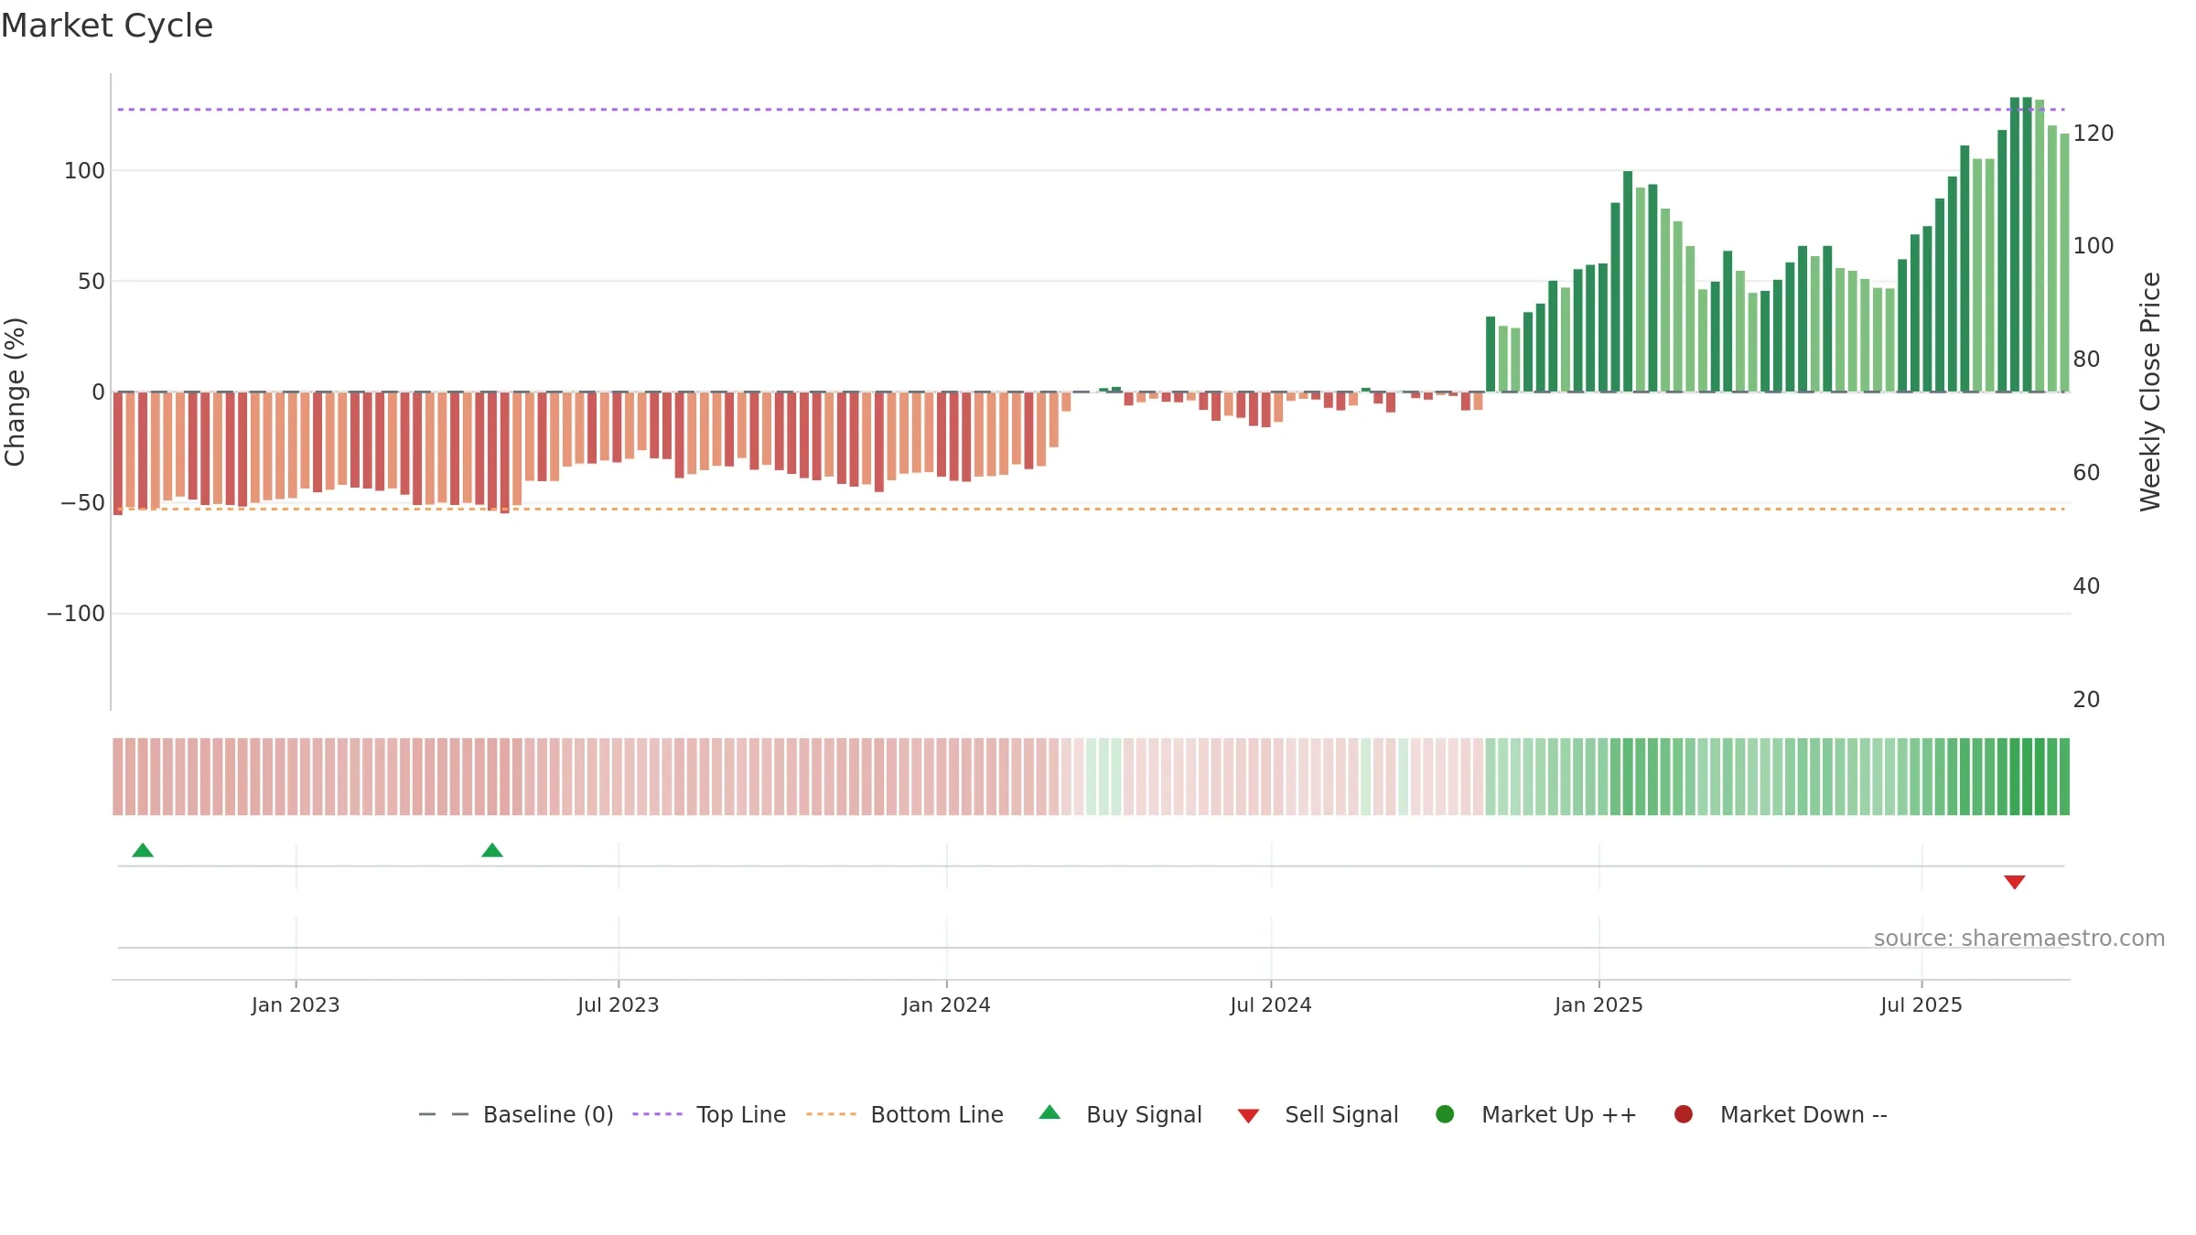This screenshot has width=2196, height=1235.
Task: Click the Jul 2024 axis label
Action: (1271, 1005)
